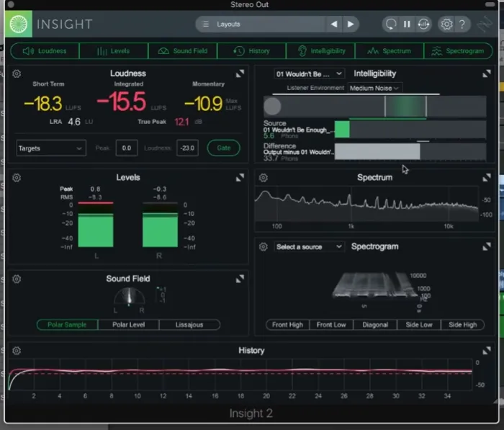Image resolution: width=504 pixels, height=430 pixels.
Task: Open Levels panel settings gear
Action: tap(17, 177)
